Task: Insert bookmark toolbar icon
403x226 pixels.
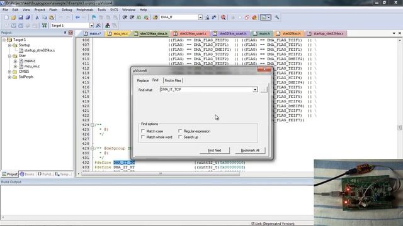Action: (x=94, y=17)
